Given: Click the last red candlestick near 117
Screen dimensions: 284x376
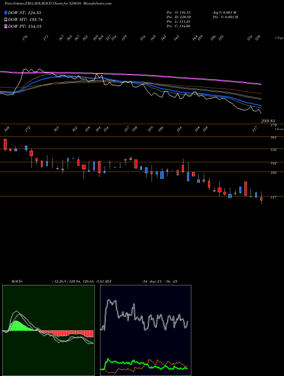Looking at the screenshot, I should tap(261, 199).
